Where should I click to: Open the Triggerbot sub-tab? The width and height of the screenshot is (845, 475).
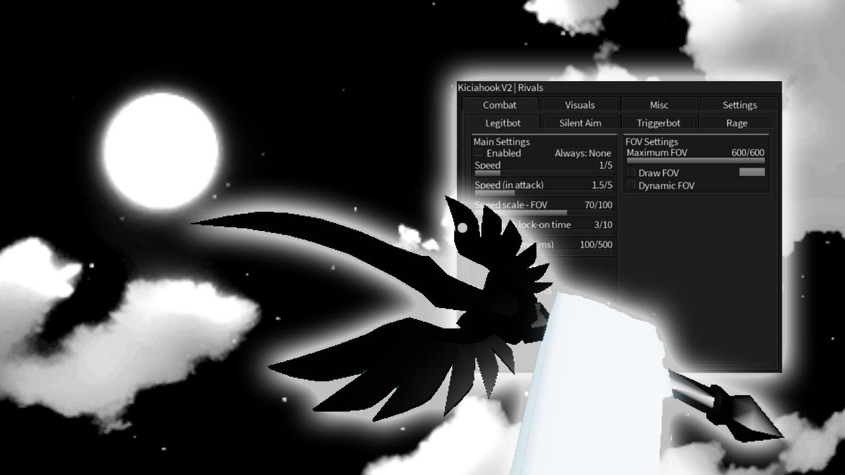point(658,123)
